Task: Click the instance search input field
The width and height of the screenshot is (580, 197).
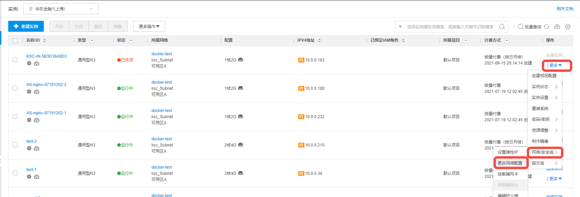Action: tap(450, 27)
